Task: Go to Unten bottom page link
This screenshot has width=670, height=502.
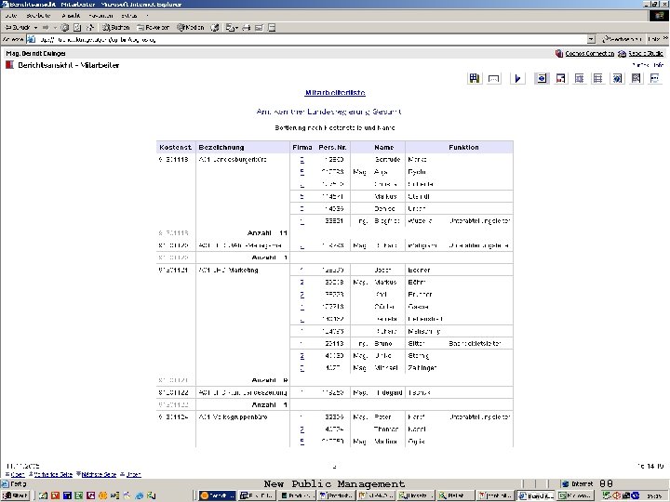Action: [x=133, y=474]
